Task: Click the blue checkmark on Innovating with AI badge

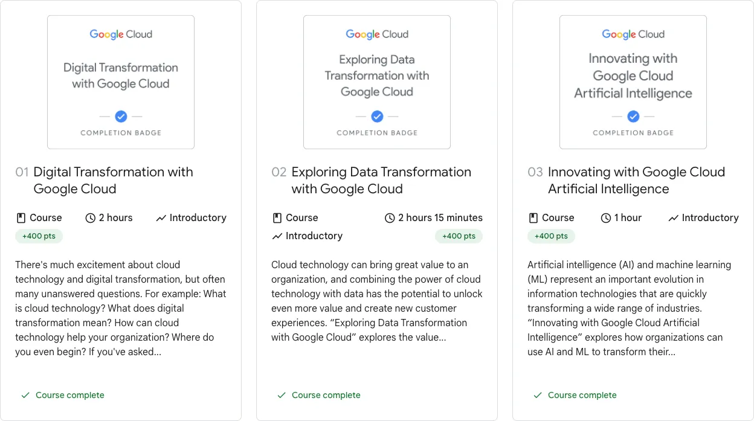Action: click(633, 116)
